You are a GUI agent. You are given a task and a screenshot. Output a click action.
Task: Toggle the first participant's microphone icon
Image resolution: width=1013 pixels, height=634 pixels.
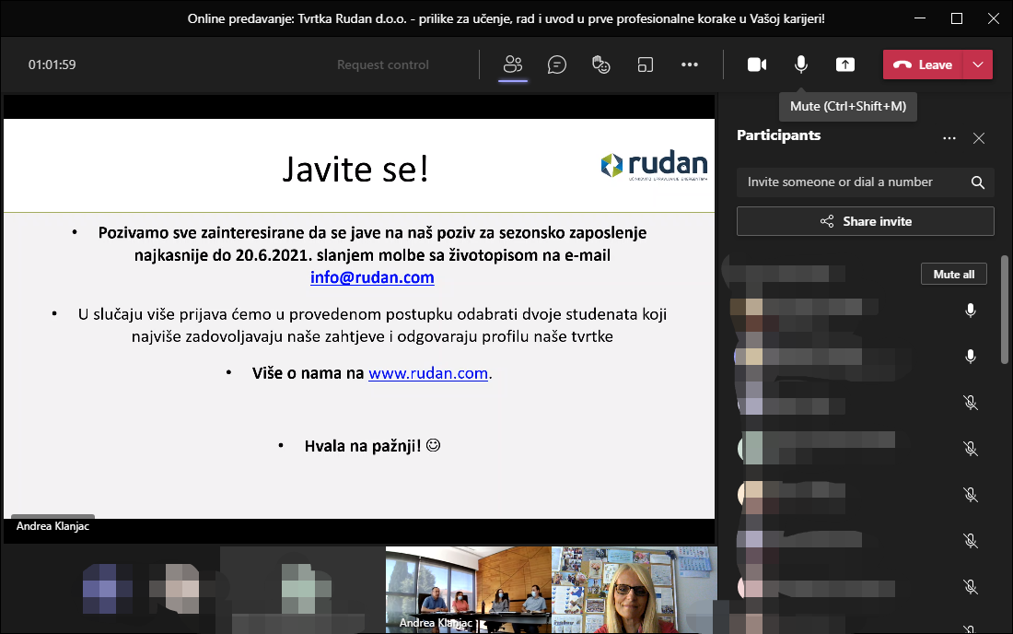pyautogui.click(x=970, y=311)
